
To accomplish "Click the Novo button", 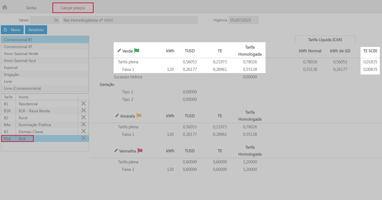I will coord(12,30).
